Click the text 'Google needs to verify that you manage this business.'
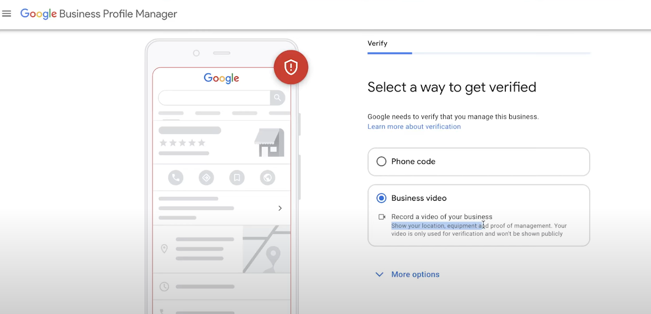651x314 pixels. (x=453, y=117)
